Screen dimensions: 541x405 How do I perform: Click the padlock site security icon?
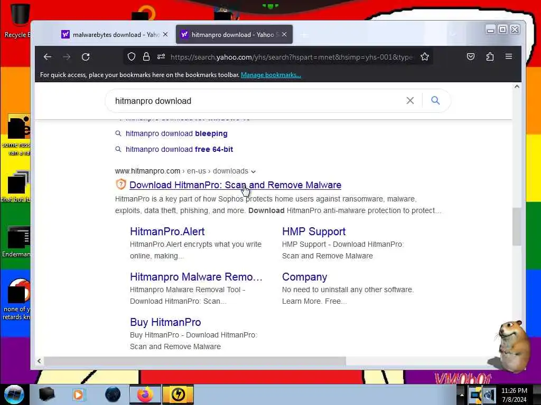click(146, 56)
